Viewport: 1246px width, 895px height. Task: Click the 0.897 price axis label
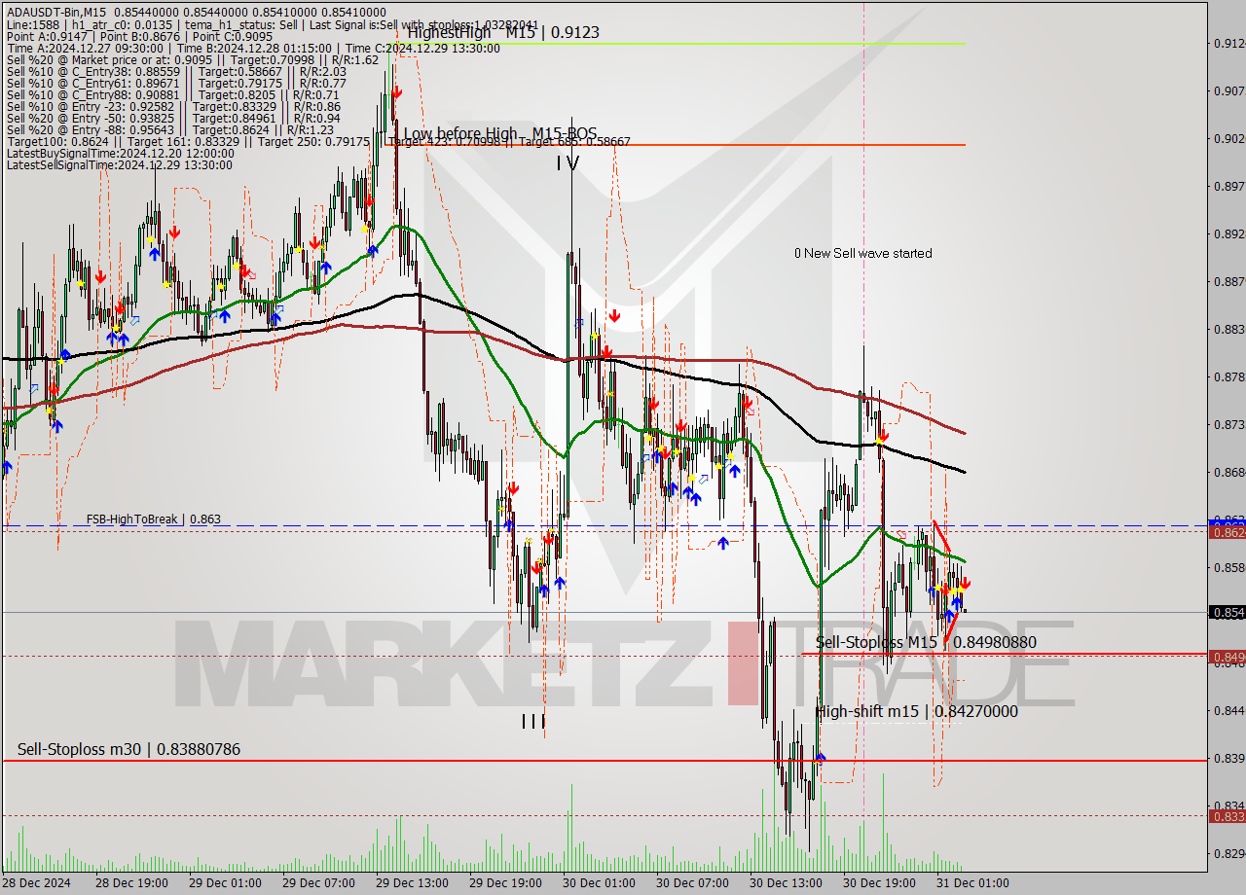click(x=1228, y=186)
